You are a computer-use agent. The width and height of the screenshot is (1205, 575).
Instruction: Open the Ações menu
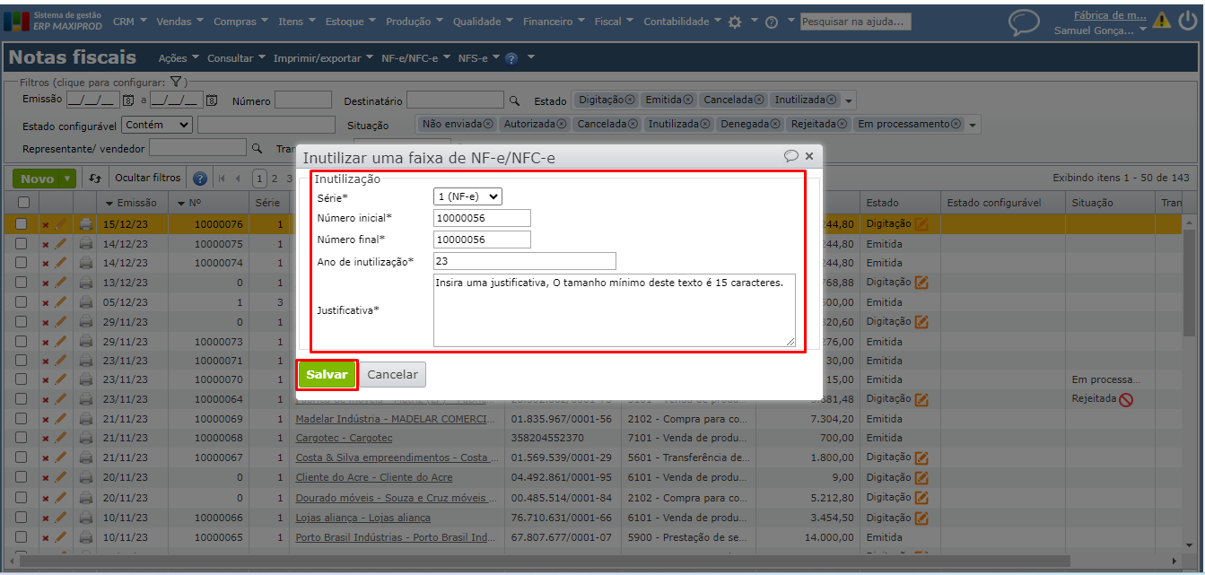point(179,58)
